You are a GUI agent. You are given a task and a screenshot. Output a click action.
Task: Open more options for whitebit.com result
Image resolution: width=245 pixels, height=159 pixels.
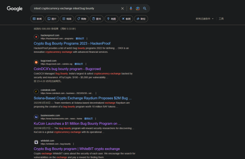point(73,144)
